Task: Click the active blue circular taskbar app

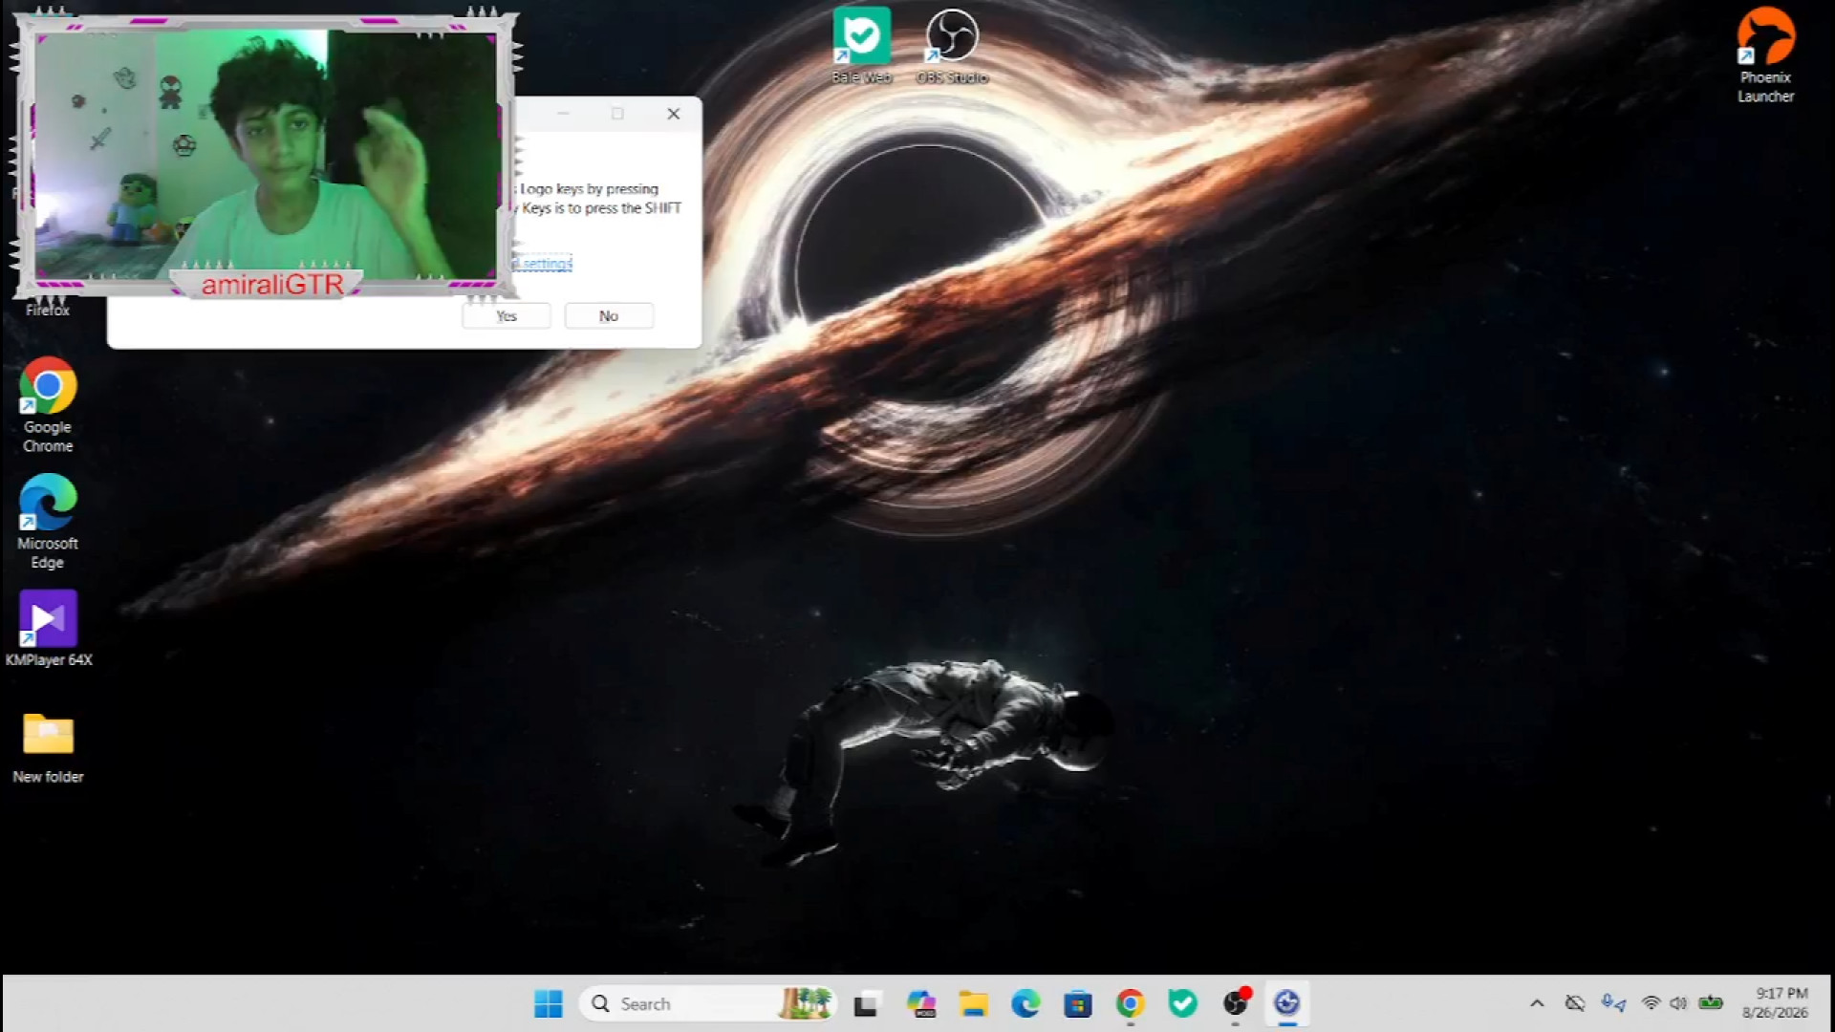Action: tap(1287, 1003)
